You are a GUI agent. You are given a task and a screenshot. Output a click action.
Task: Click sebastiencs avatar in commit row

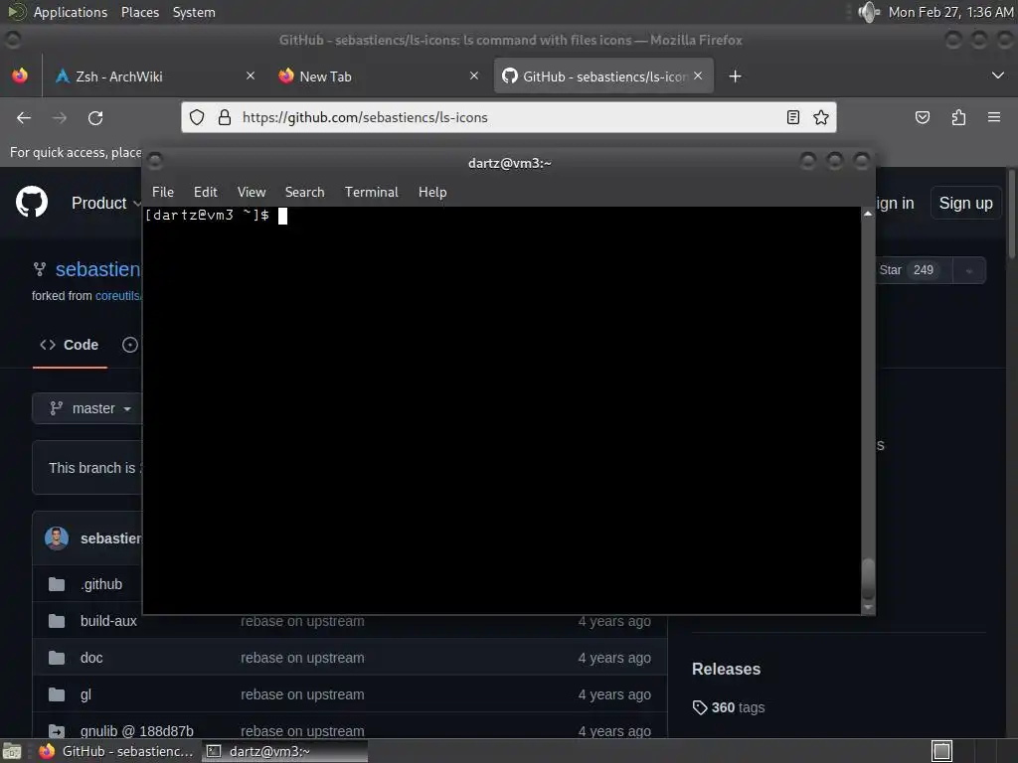click(57, 538)
